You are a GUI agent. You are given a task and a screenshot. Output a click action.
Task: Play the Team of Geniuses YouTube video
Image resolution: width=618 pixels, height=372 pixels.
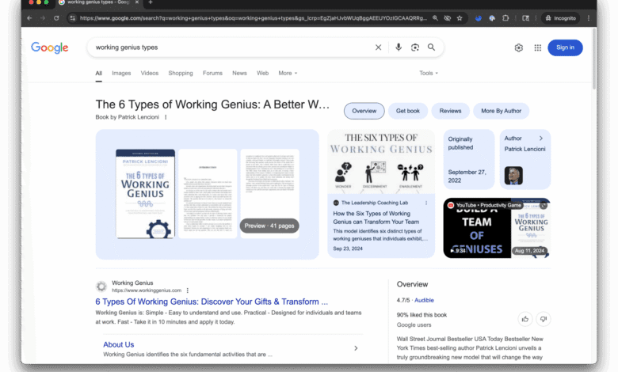pos(497,228)
